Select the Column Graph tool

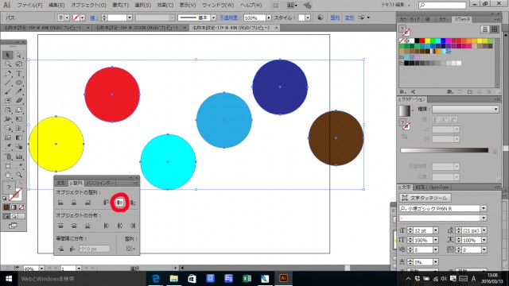[x=19, y=157]
